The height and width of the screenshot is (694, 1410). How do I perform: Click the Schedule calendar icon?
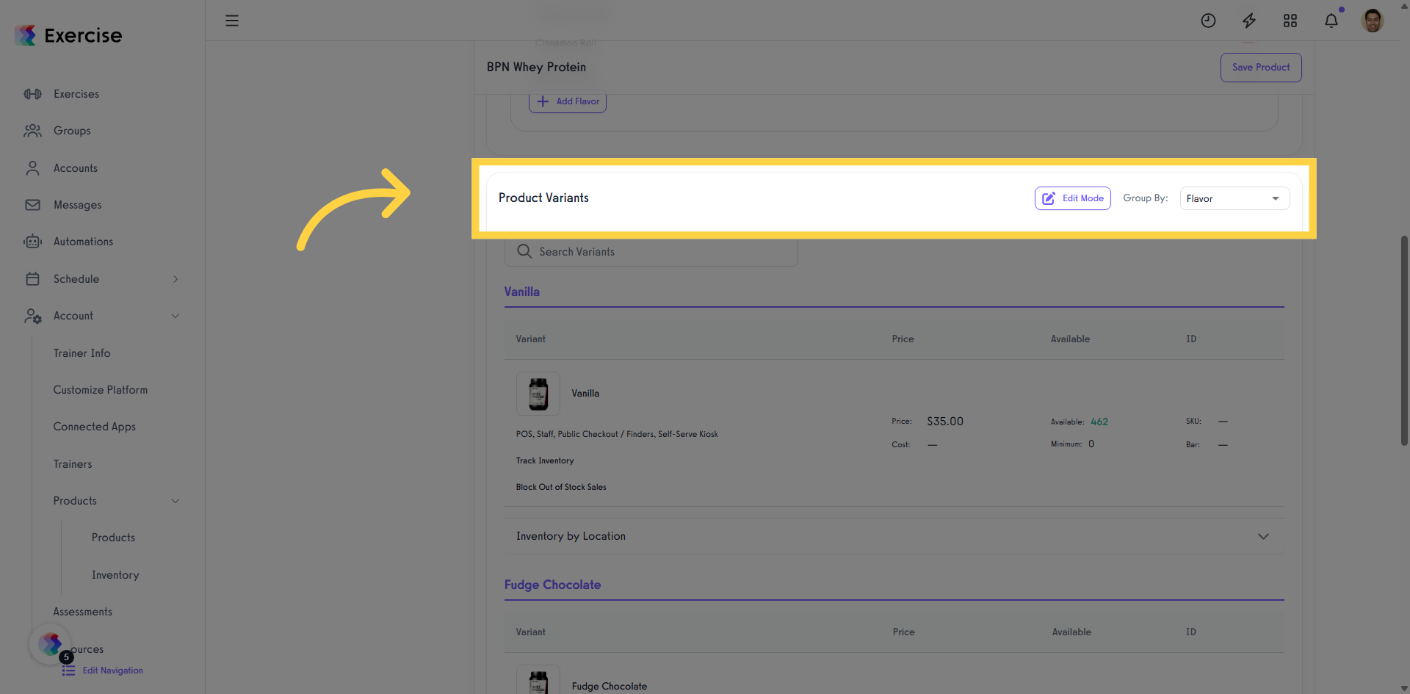[x=32, y=279]
